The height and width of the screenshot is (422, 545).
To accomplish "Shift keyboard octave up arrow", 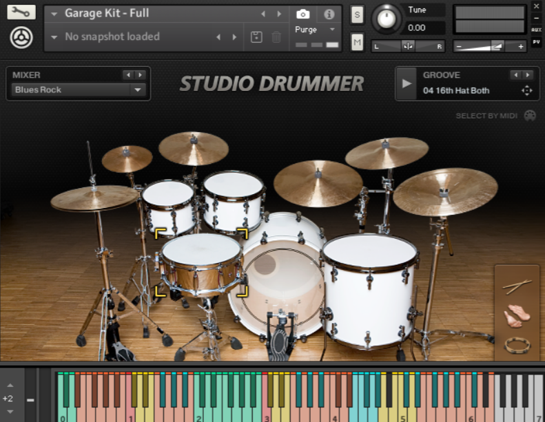I will pos(10,386).
